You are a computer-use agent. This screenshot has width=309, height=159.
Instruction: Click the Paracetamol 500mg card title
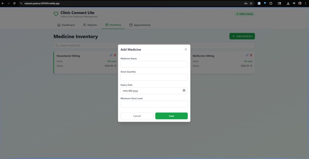68,56
